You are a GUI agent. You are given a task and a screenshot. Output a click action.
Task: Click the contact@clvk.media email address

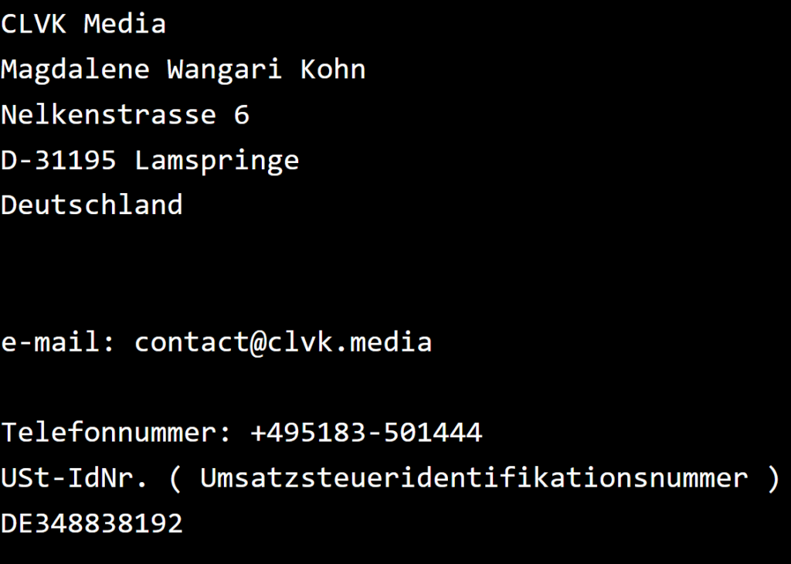click(x=283, y=342)
